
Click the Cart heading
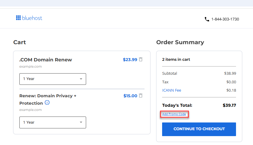pos(20,42)
